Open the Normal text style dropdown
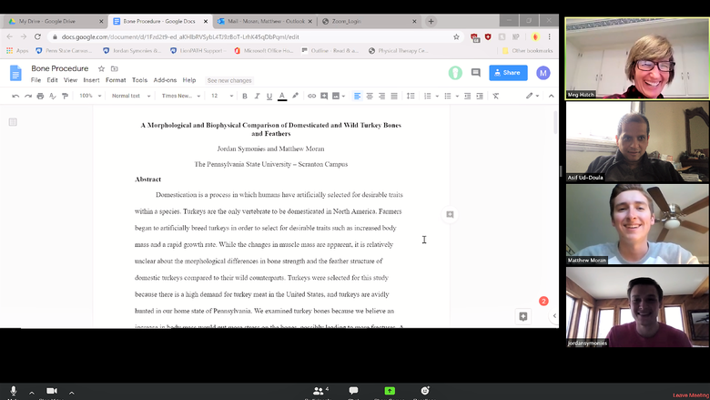710x400 pixels. click(131, 96)
